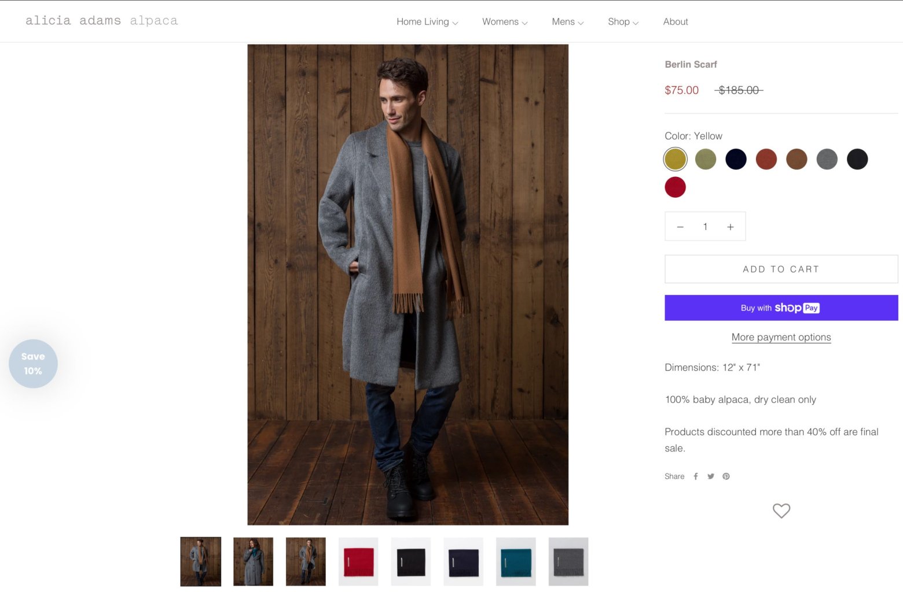Select the gray color swatch
Screen dimensions: 903x592
coord(827,159)
